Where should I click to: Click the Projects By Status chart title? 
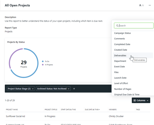[16, 42]
